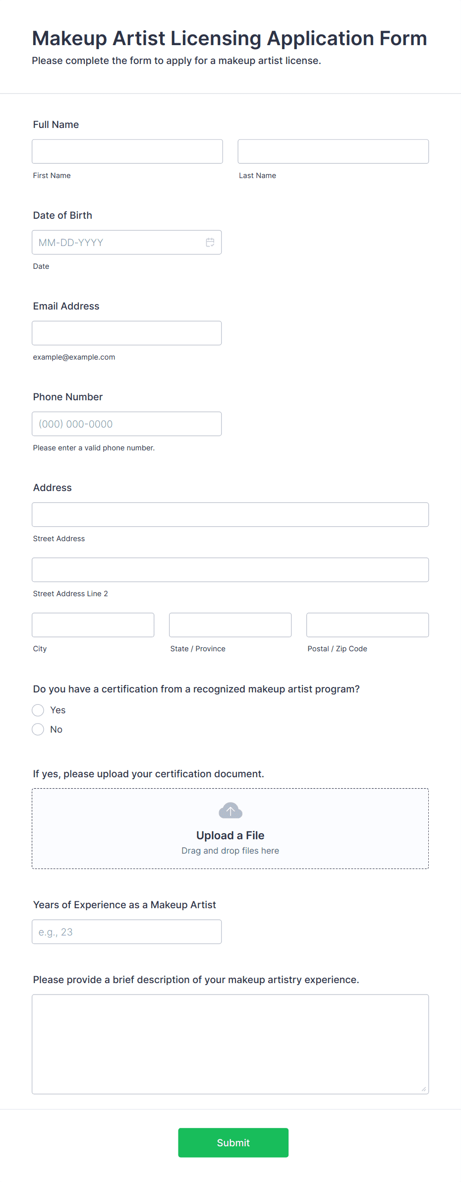Focus the Last Name field
461x1182 pixels.
[x=333, y=151]
